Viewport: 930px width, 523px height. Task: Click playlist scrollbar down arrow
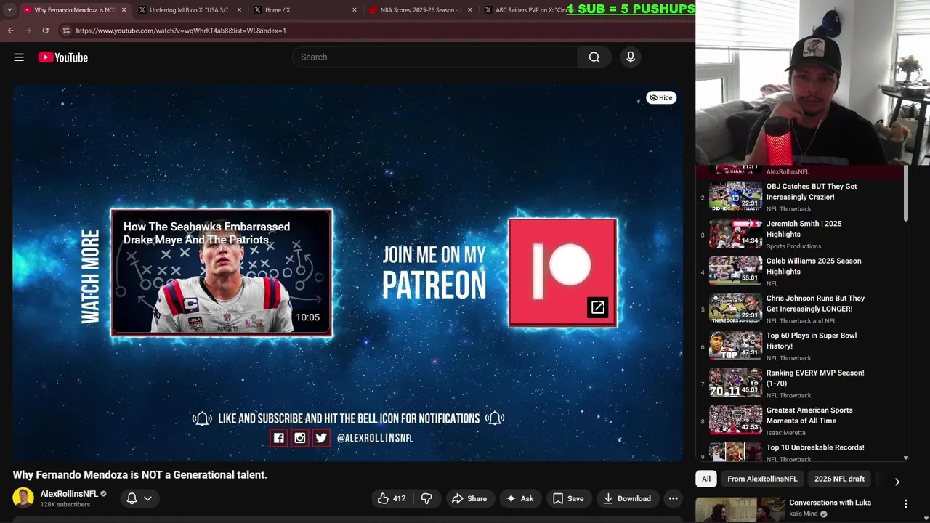pos(905,458)
